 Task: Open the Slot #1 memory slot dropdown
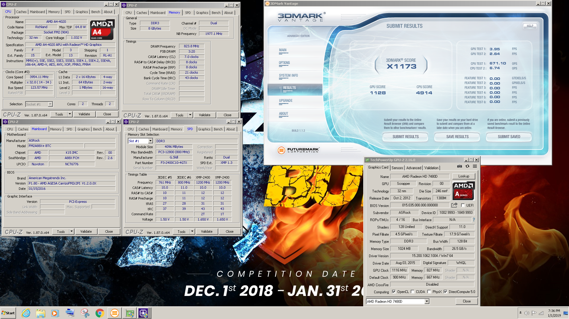tap(150, 141)
